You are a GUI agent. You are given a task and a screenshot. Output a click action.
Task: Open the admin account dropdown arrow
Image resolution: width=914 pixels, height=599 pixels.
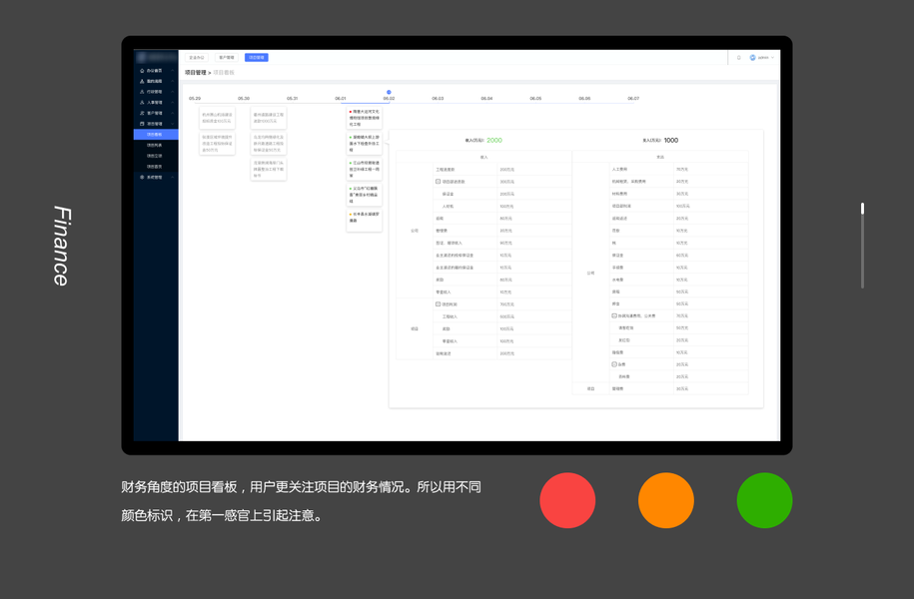click(773, 58)
